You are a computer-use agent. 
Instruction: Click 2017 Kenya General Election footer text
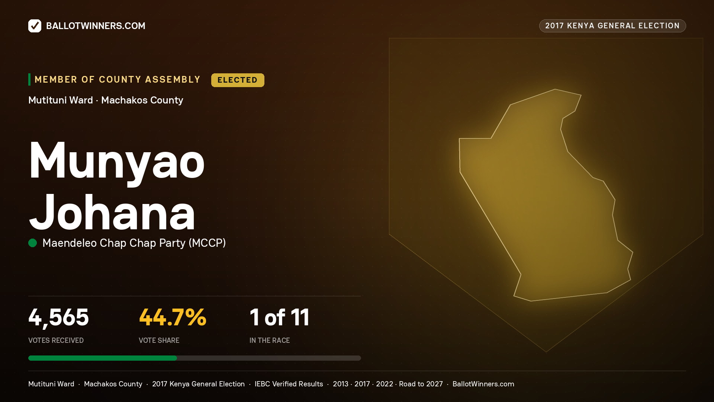coord(198,384)
